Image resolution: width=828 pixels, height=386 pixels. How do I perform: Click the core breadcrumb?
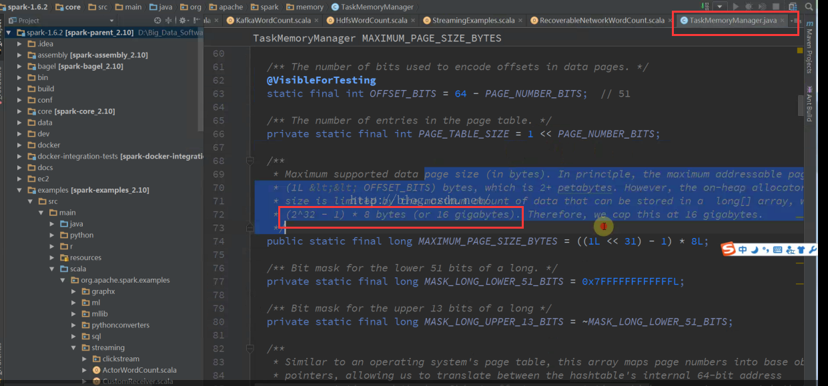67,7
